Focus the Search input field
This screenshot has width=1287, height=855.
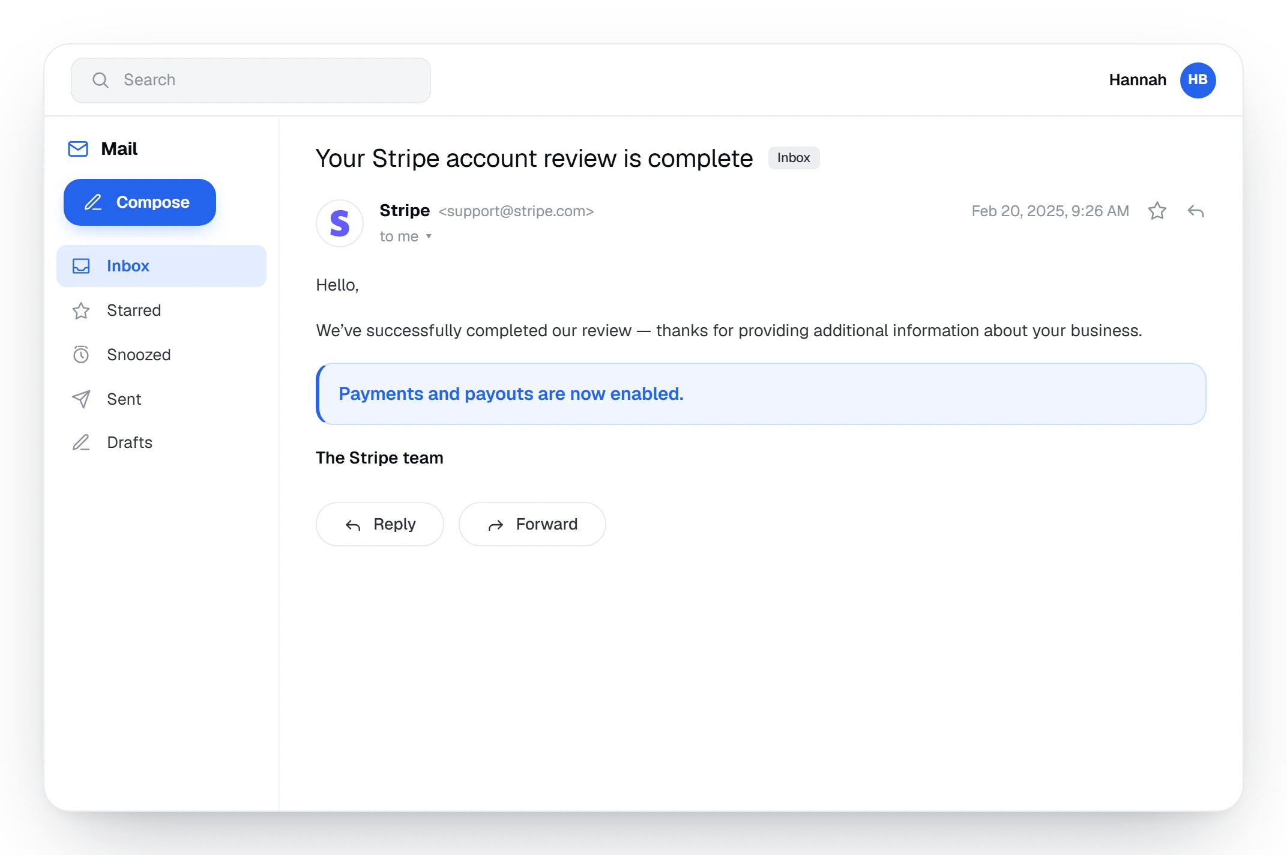[251, 80]
